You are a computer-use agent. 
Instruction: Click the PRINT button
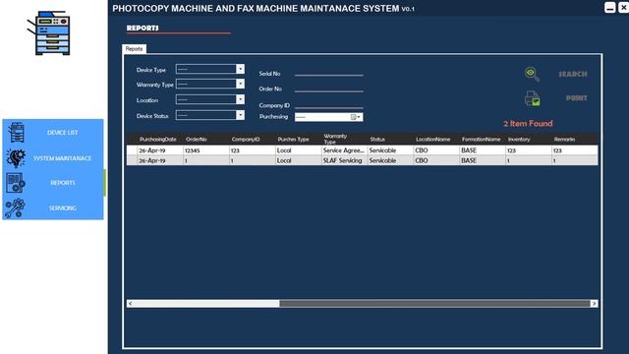point(577,98)
